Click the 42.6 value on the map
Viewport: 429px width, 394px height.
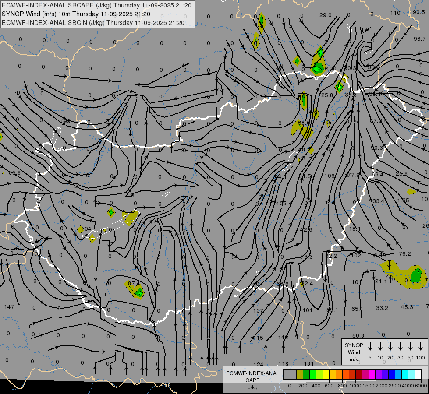[x=306, y=230]
